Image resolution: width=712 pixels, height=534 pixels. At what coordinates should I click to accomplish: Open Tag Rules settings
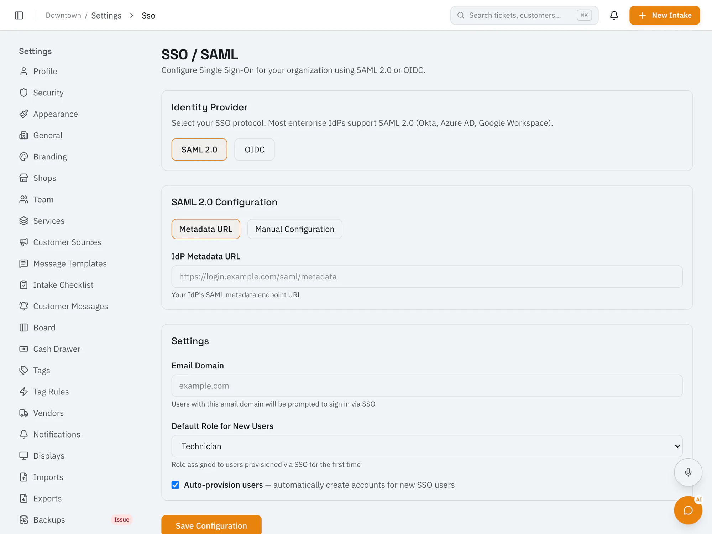[76, 392]
